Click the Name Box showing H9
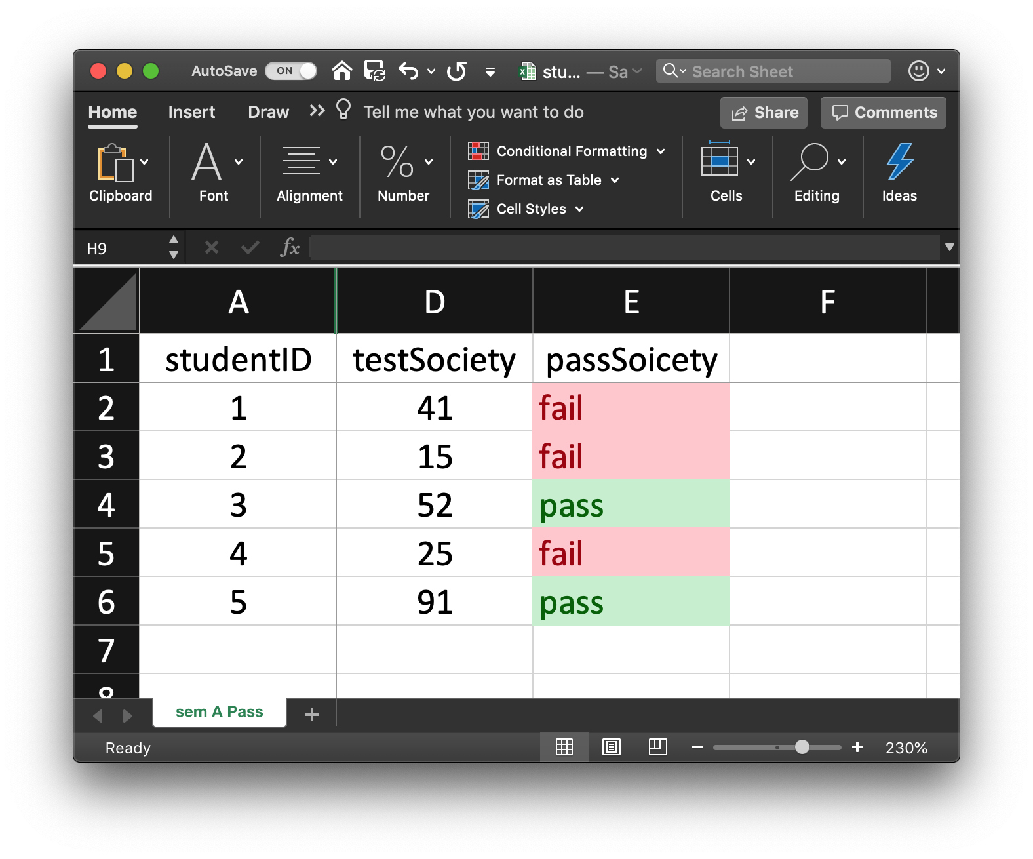The image size is (1033, 859). pos(122,249)
